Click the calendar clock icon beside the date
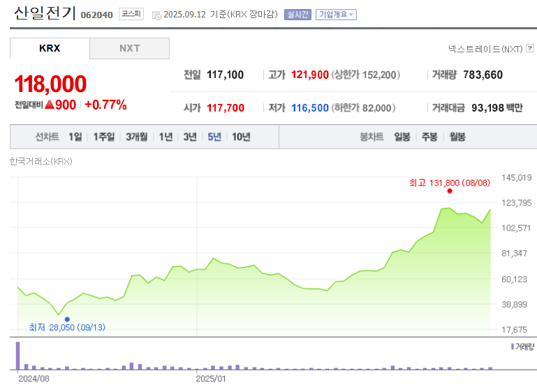This screenshot has width=537, height=389. coord(156,15)
